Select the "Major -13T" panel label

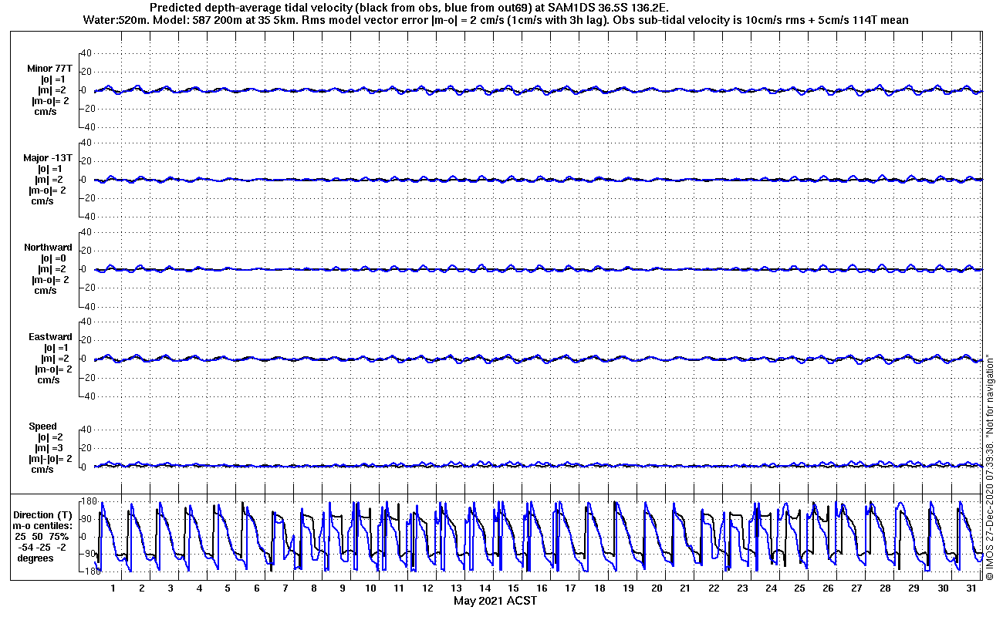point(49,158)
